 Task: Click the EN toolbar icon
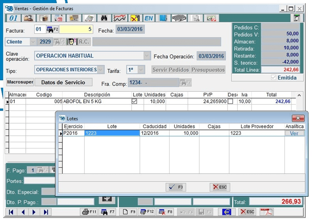pyautogui.click(x=149, y=18)
